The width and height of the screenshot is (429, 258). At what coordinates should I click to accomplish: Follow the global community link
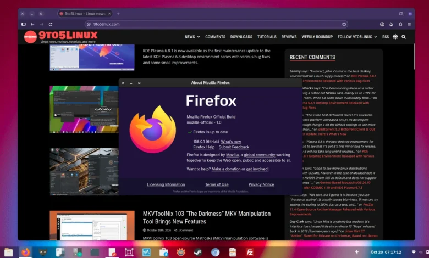[260, 155]
